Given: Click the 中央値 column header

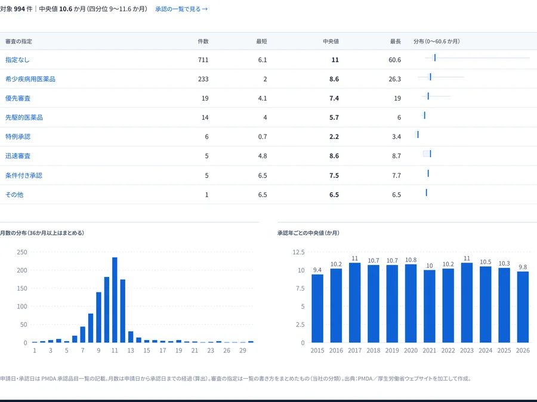Looking at the screenshot, I should pos(331,41).
